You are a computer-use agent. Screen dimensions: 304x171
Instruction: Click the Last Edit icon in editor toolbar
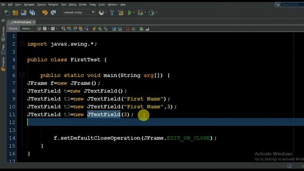(39, 29)
